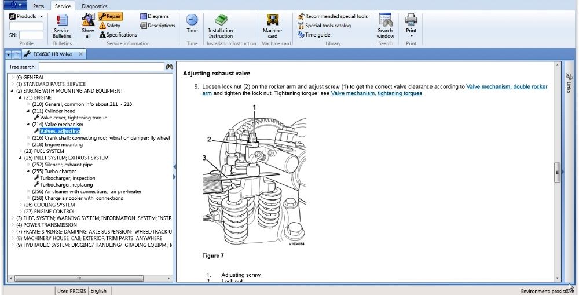579x295 pixels.
Task: Expand (210) General, common info node
Action: [28, 104]
